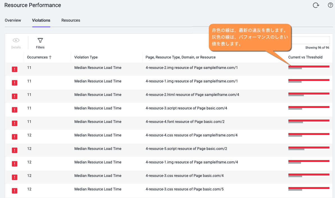
Task: Select '4-resource-4.css resource of Page sampleiframe.com/4'
Action: pos(192,135)
